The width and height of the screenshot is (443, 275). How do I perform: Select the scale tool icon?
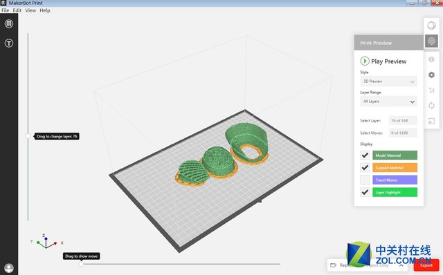click(x=431, y=121)
